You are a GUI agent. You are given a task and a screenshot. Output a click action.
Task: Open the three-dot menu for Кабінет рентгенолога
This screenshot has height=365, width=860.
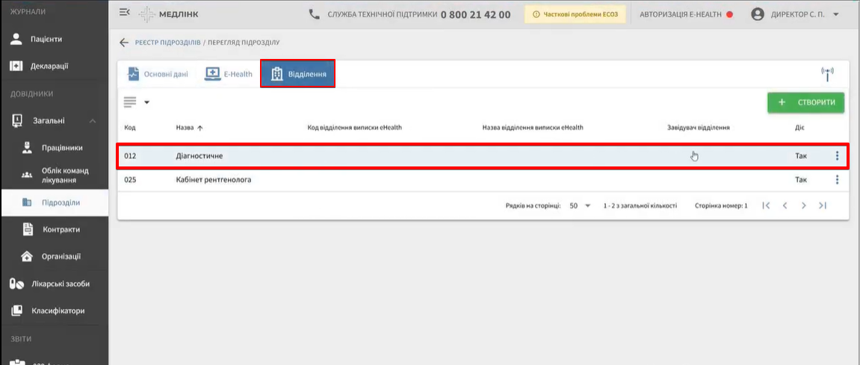(x=837, y=179)
